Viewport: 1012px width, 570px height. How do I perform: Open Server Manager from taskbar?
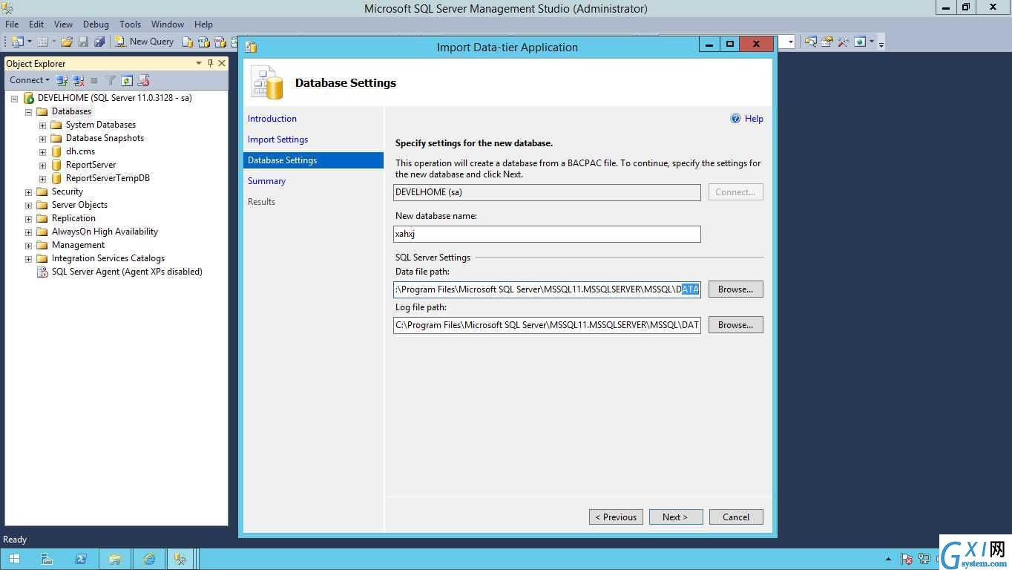(x=47, y=559)
